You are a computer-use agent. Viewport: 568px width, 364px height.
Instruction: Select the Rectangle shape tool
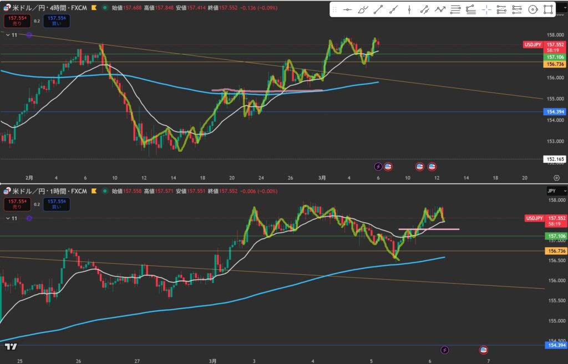(x=548, y=9)
